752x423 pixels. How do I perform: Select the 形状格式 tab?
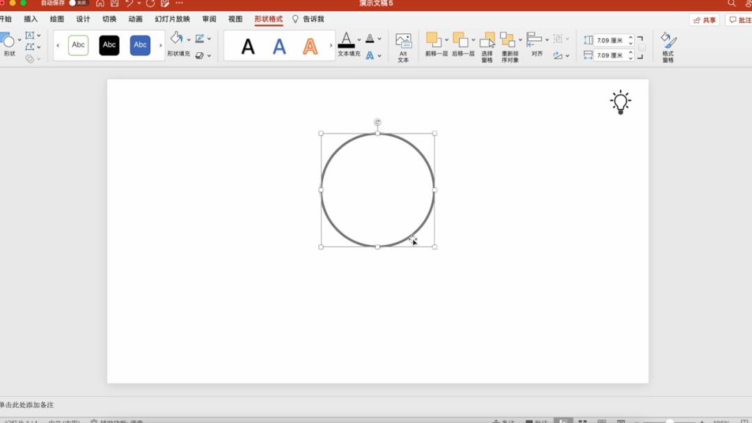(269, 19)
